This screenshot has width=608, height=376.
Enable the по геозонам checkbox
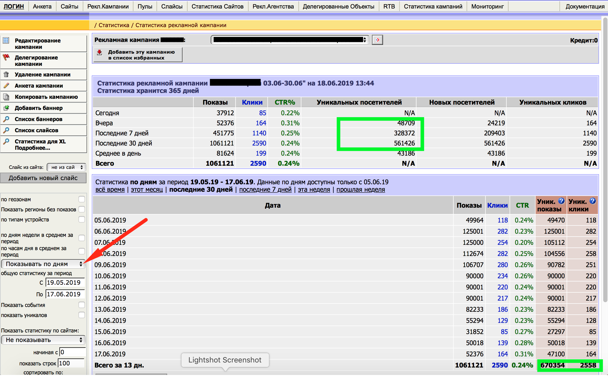82,199
